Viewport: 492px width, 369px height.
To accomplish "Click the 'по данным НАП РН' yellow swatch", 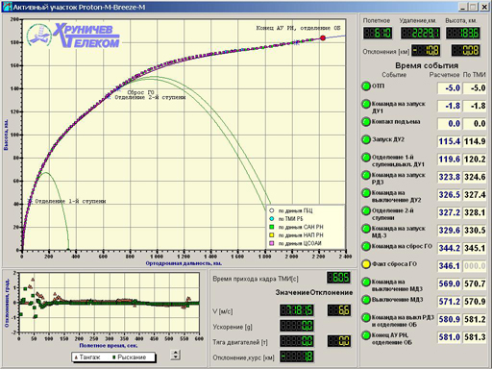I will (x=272, y=235).
